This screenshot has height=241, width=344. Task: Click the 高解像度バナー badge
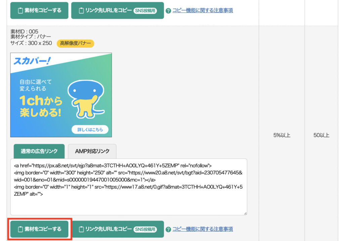[x=76, y=43]
